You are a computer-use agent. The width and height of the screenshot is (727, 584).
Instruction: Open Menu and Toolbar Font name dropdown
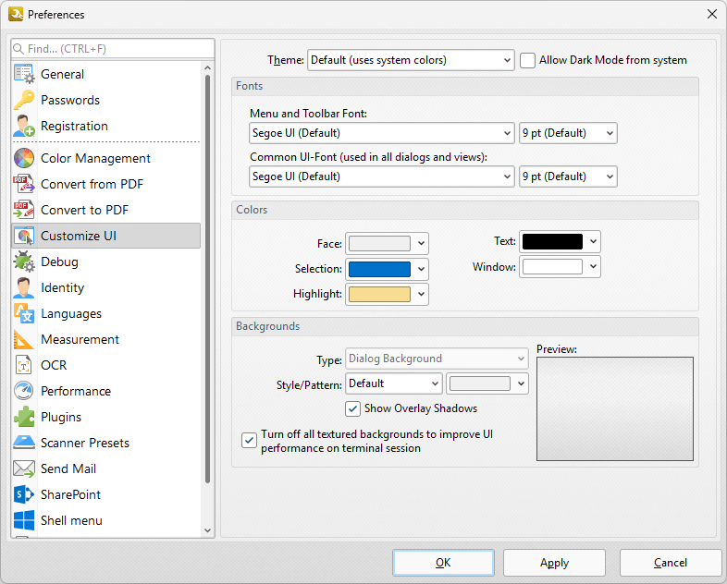click(x=382, y=133)
